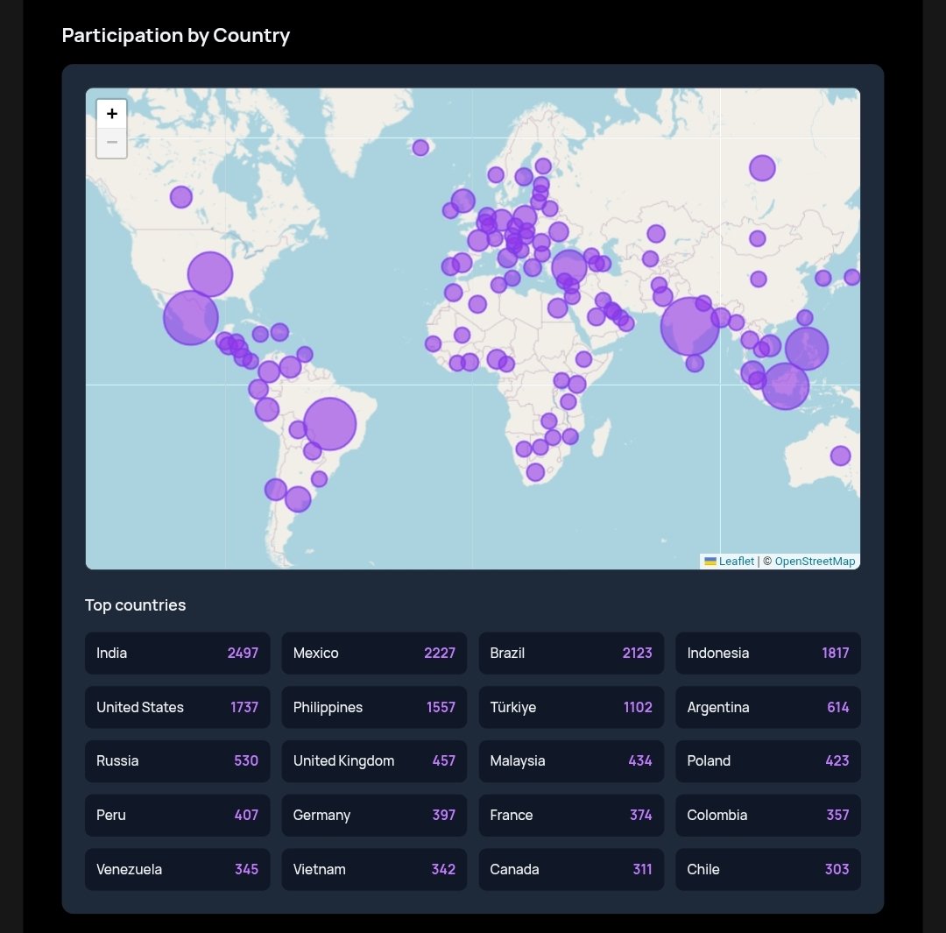Select the Mexico country card
Image resolution: width=946 pixels, height=933 pixels.
[x=374, y=653]
